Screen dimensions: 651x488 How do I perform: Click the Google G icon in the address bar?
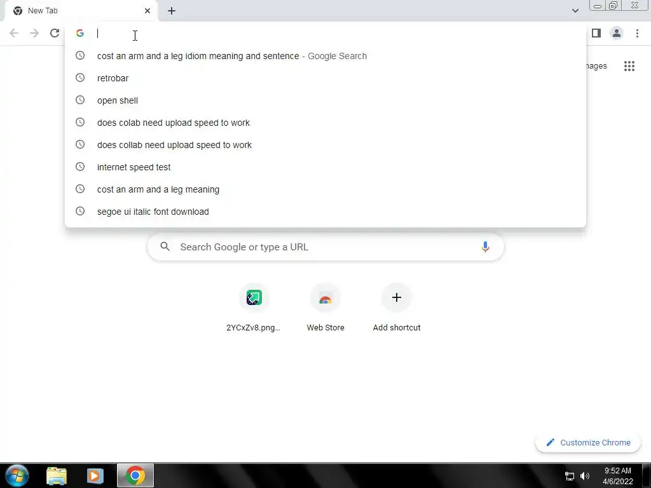(80, 33)
